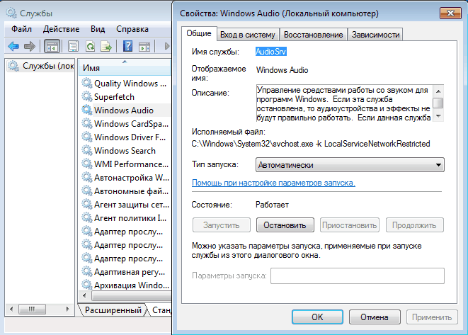This screenshot has height=335, width=468.
Task: Click the Приостановить button
Action: pos(350,225)
